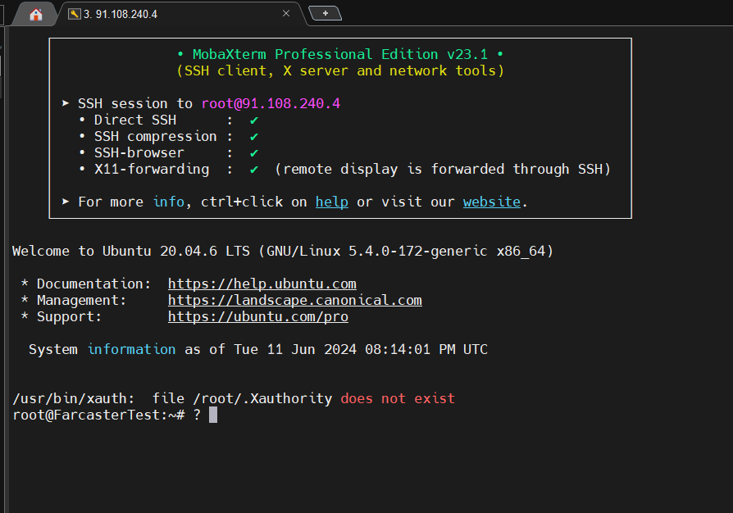This screenshot has width=733, height=513.
Task: Click the terminal cursor after the prompt
Action: coord(213,415)
